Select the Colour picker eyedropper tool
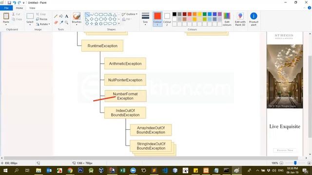The width and height of the screenshot is (312, 175). tap(61, 22)
